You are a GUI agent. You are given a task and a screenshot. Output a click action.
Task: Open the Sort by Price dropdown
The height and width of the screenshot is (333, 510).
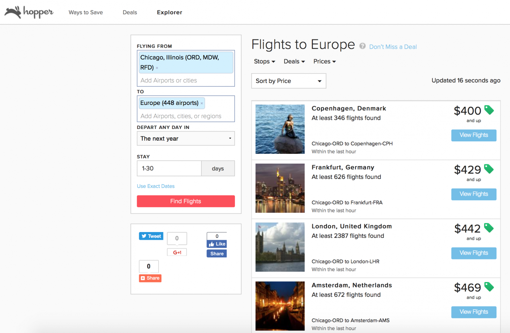(288, 81)
